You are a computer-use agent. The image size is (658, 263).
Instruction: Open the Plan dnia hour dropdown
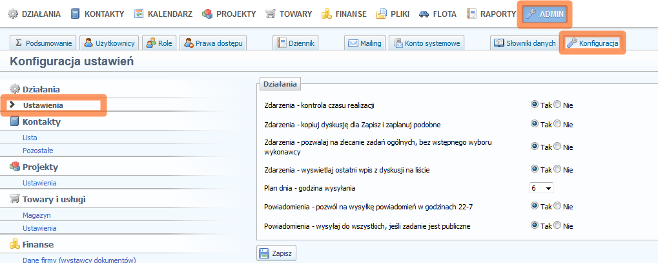541,188
